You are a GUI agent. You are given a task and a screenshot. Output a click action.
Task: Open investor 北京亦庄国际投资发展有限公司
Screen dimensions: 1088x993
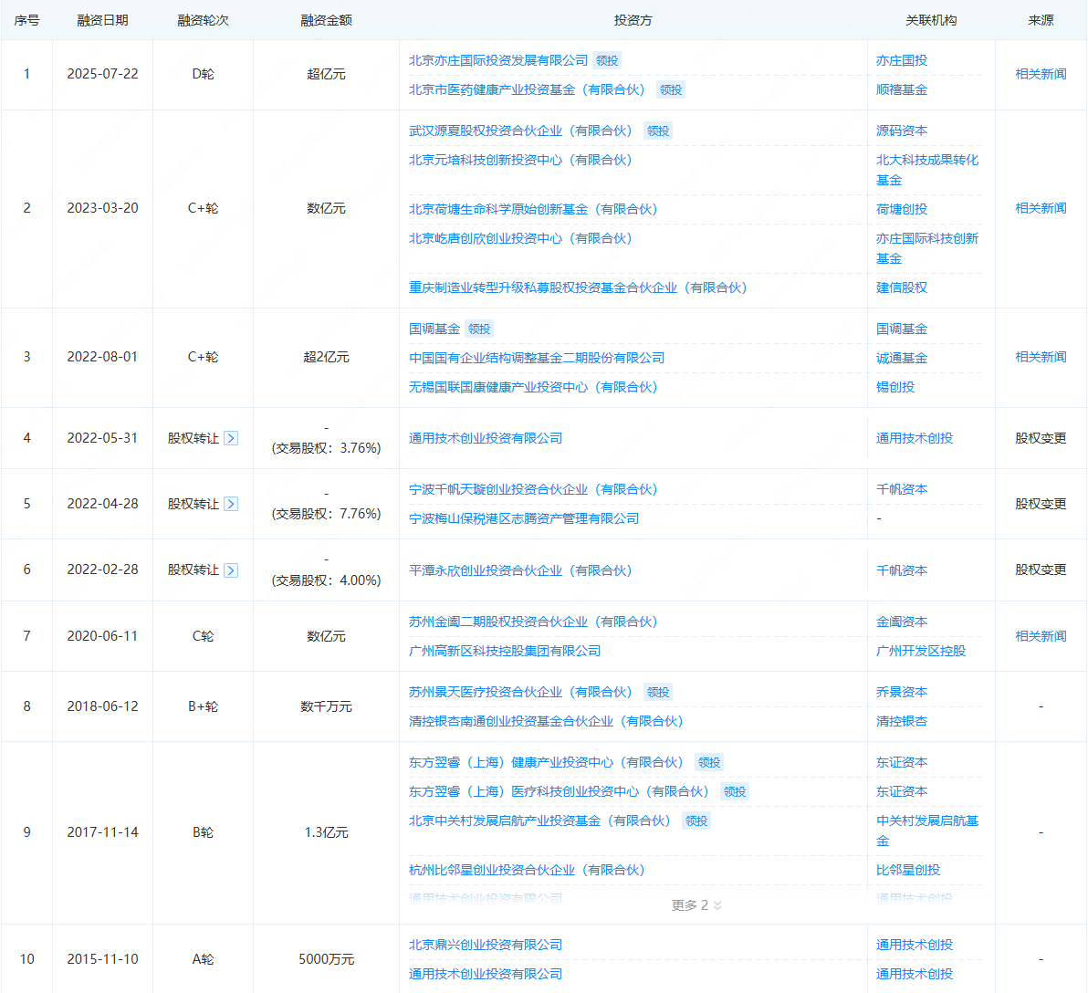498,60
